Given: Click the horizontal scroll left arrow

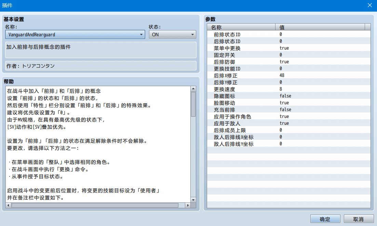Looking at the screenshot, I should pos(9,205).
